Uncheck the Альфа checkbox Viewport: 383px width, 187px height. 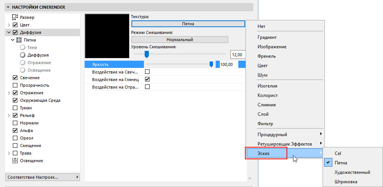(15, 131)
